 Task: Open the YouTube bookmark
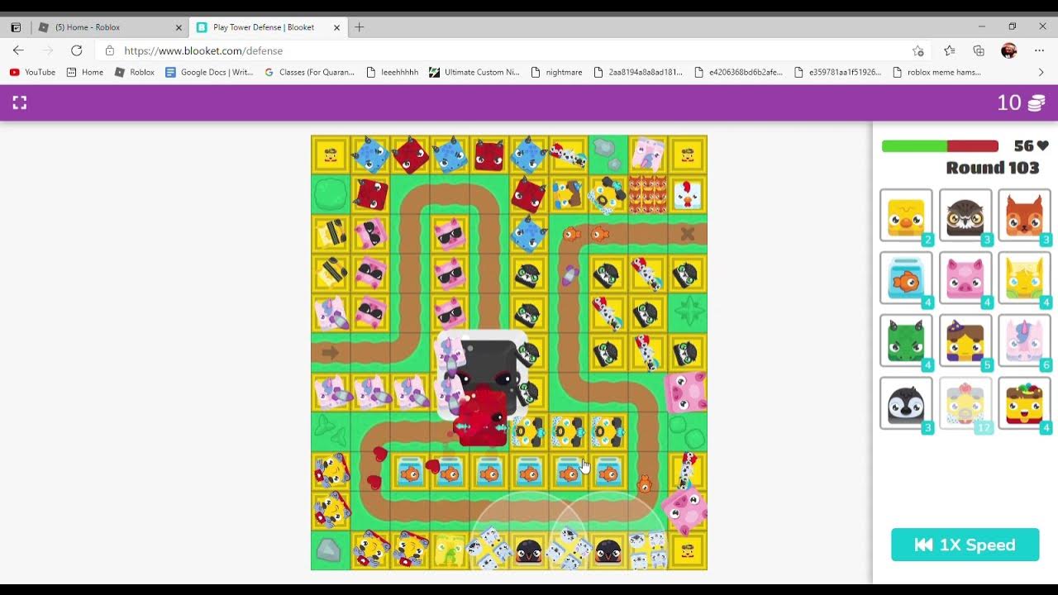point(32,72)
